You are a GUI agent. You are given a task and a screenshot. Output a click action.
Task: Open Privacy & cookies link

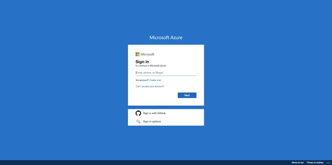point(315,163)
